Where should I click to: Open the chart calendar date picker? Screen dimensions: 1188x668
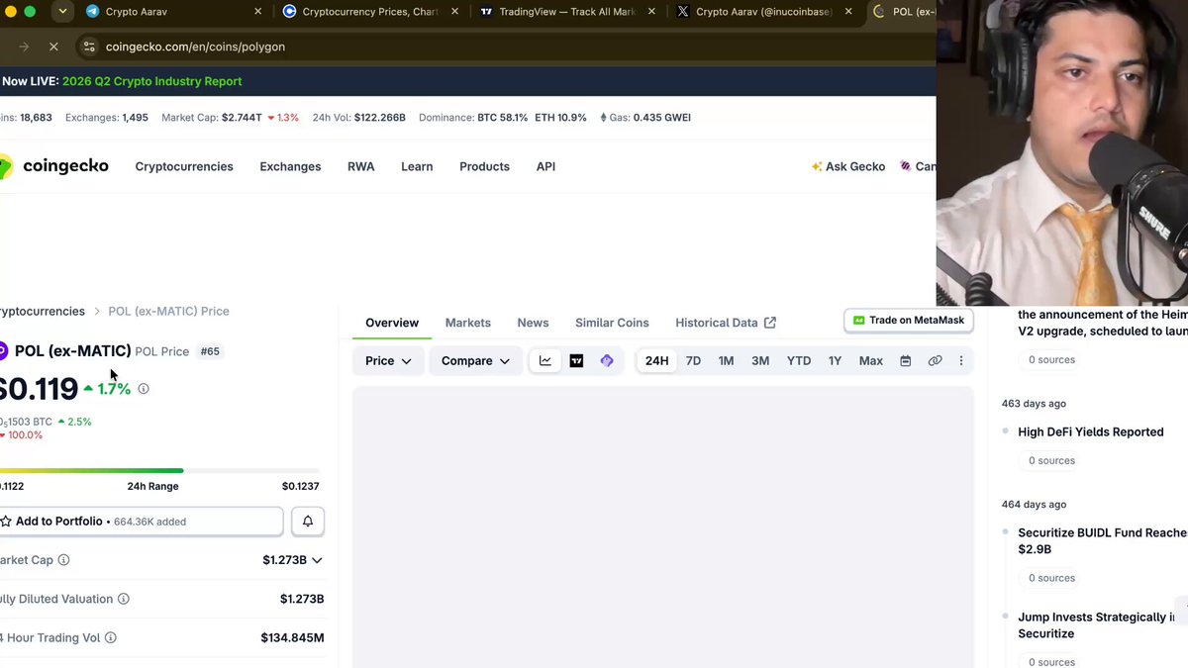[905, 361]
